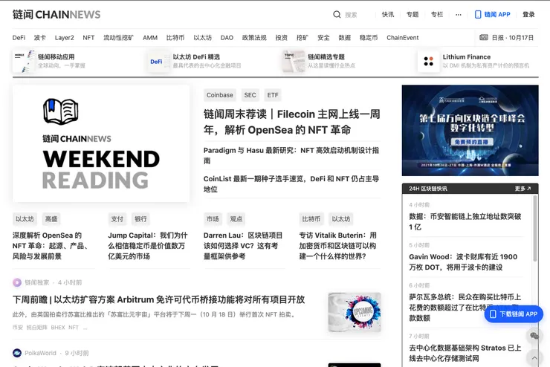The width and height of the screenshot is (550, 367).
Task: Open the ChainNews logo homepage
Action: (x=56, y=14)
